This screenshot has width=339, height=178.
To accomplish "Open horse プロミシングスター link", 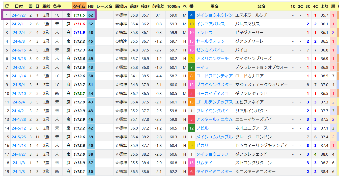I will (x=214, y=85).
